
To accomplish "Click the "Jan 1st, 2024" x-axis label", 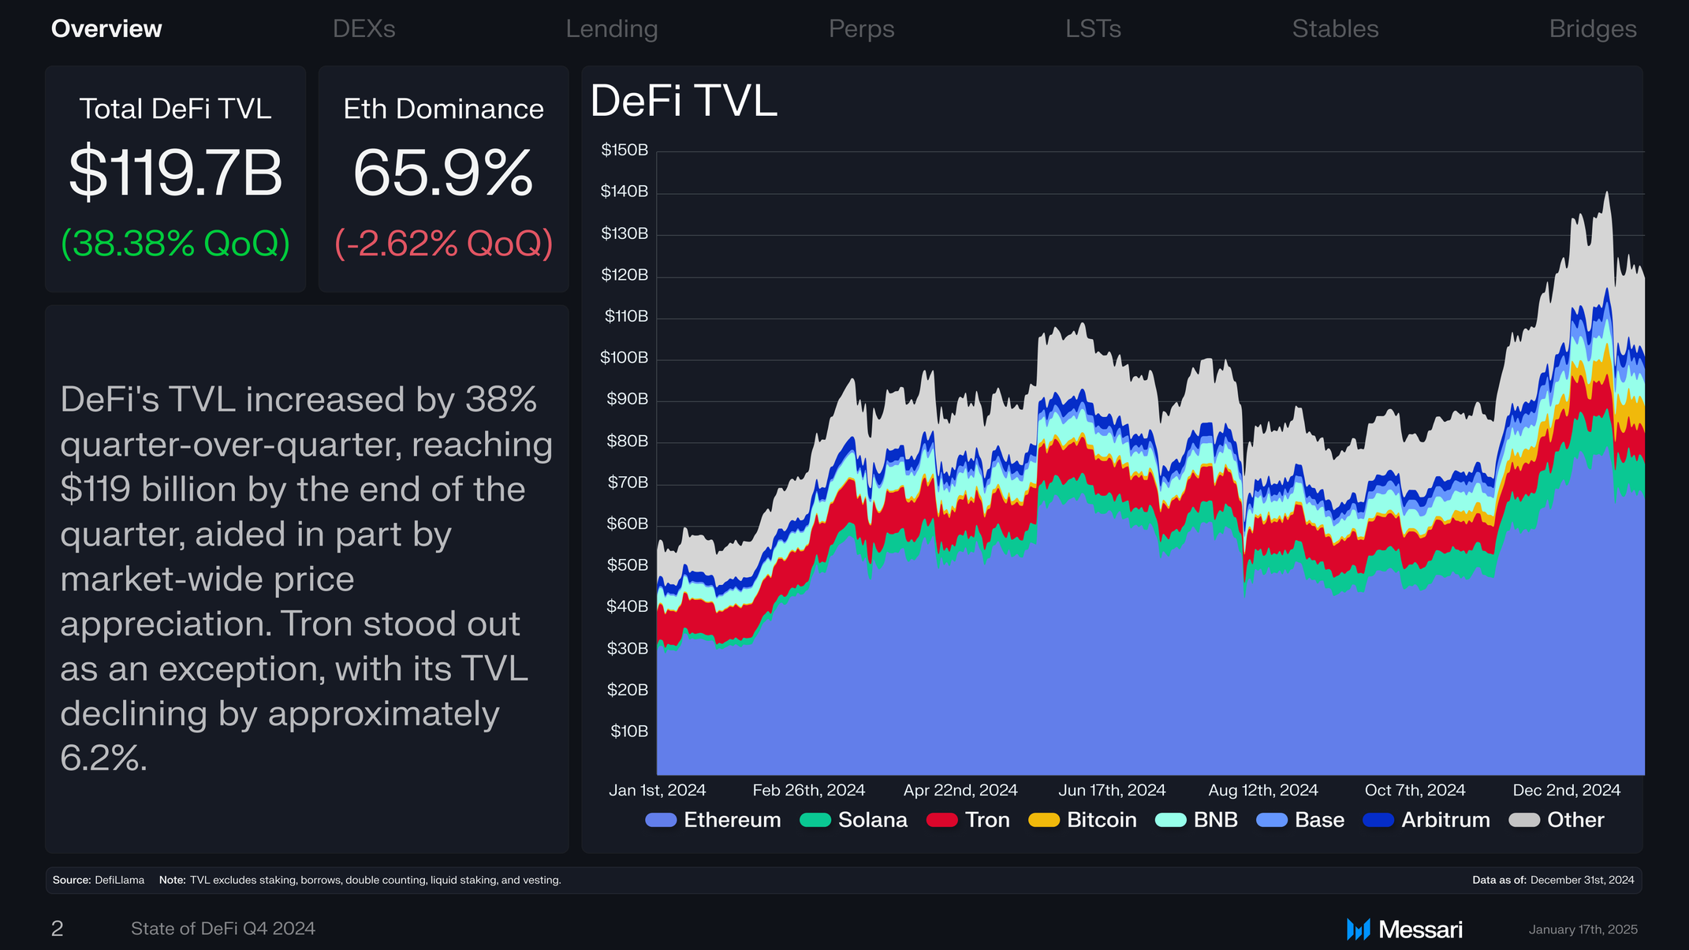I will 658,790.
